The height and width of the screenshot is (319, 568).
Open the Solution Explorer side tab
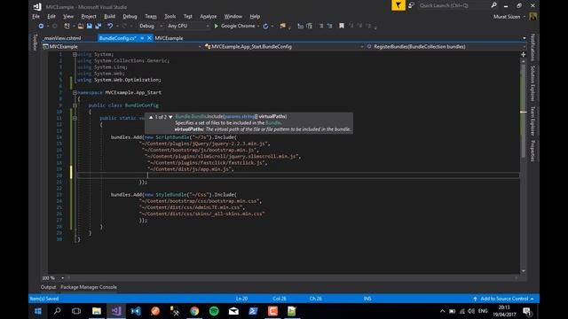click(x=532, y=83)
